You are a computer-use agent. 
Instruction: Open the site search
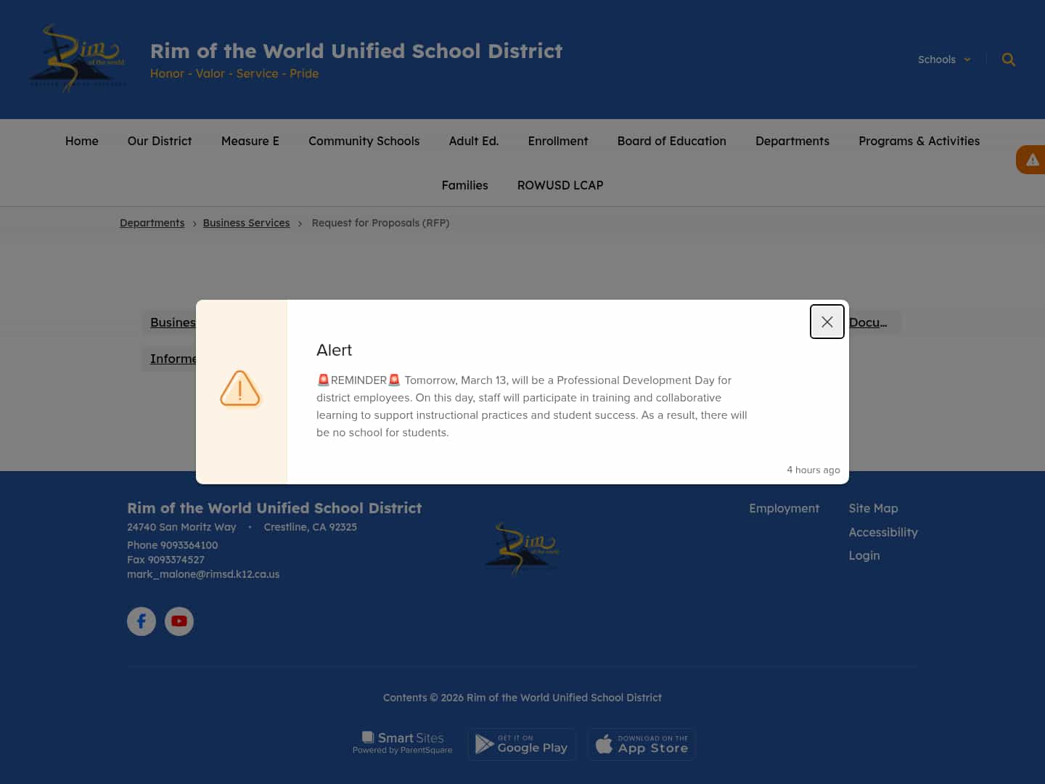point(1008,60)
